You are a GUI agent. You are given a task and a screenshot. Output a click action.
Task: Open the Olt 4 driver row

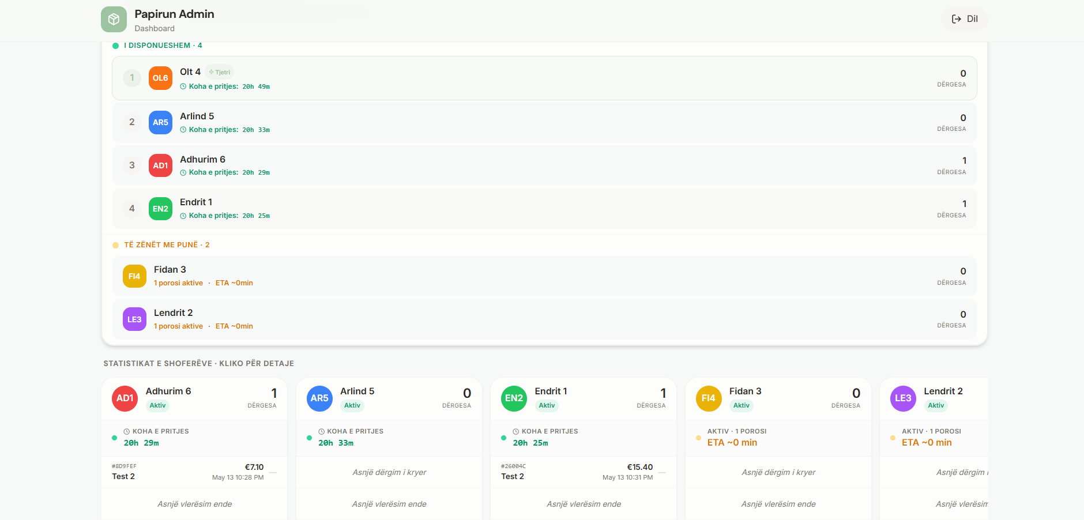tap(544, 78)
